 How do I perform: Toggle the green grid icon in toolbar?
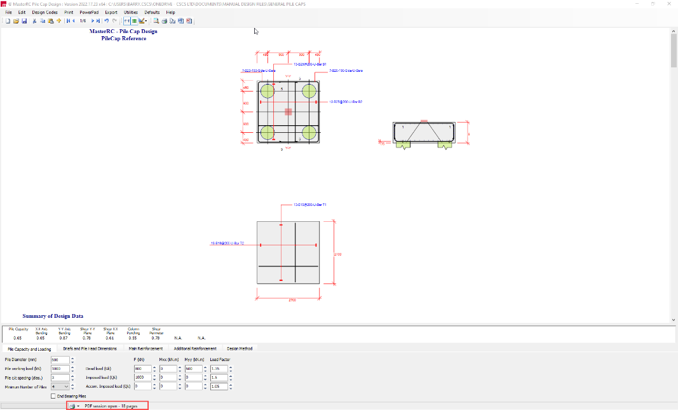pyautogui.click(x=134, y=21)
